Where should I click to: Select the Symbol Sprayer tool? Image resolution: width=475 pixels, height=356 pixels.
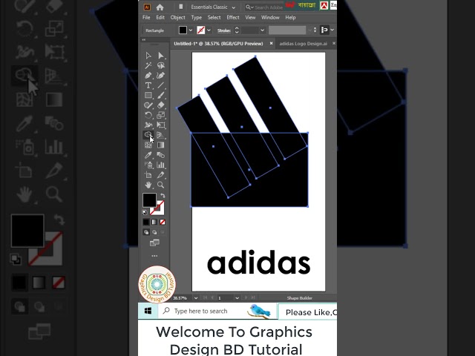click(x=148, y=165)
